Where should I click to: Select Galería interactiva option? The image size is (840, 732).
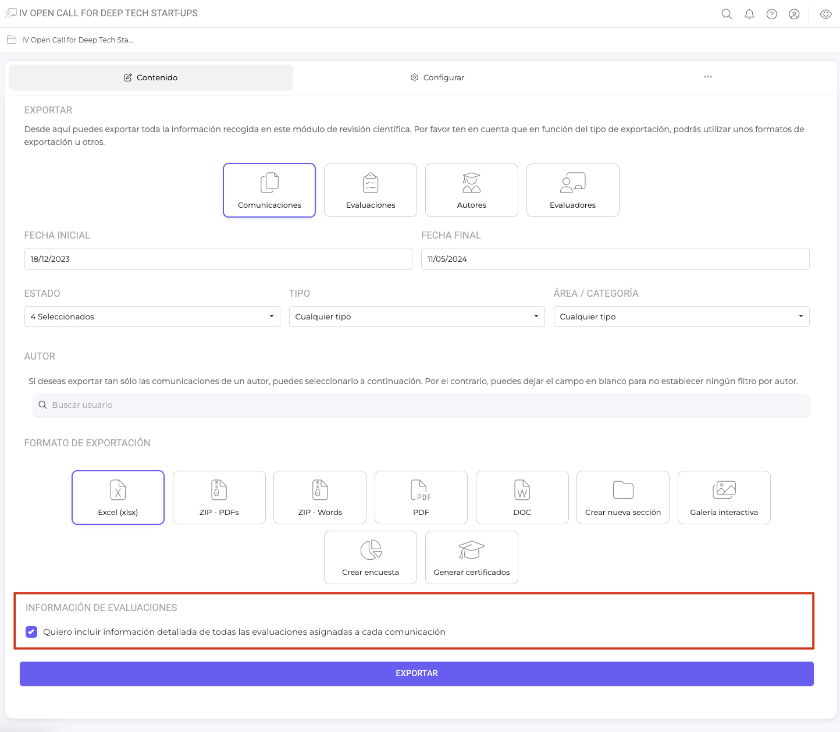pos(724,498)
